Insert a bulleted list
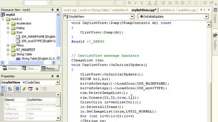 (190, 3)
